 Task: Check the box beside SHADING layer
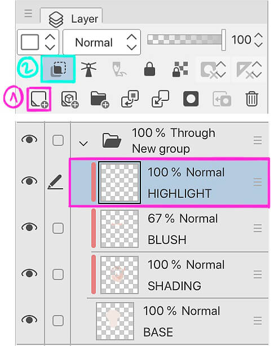[58, 274]
